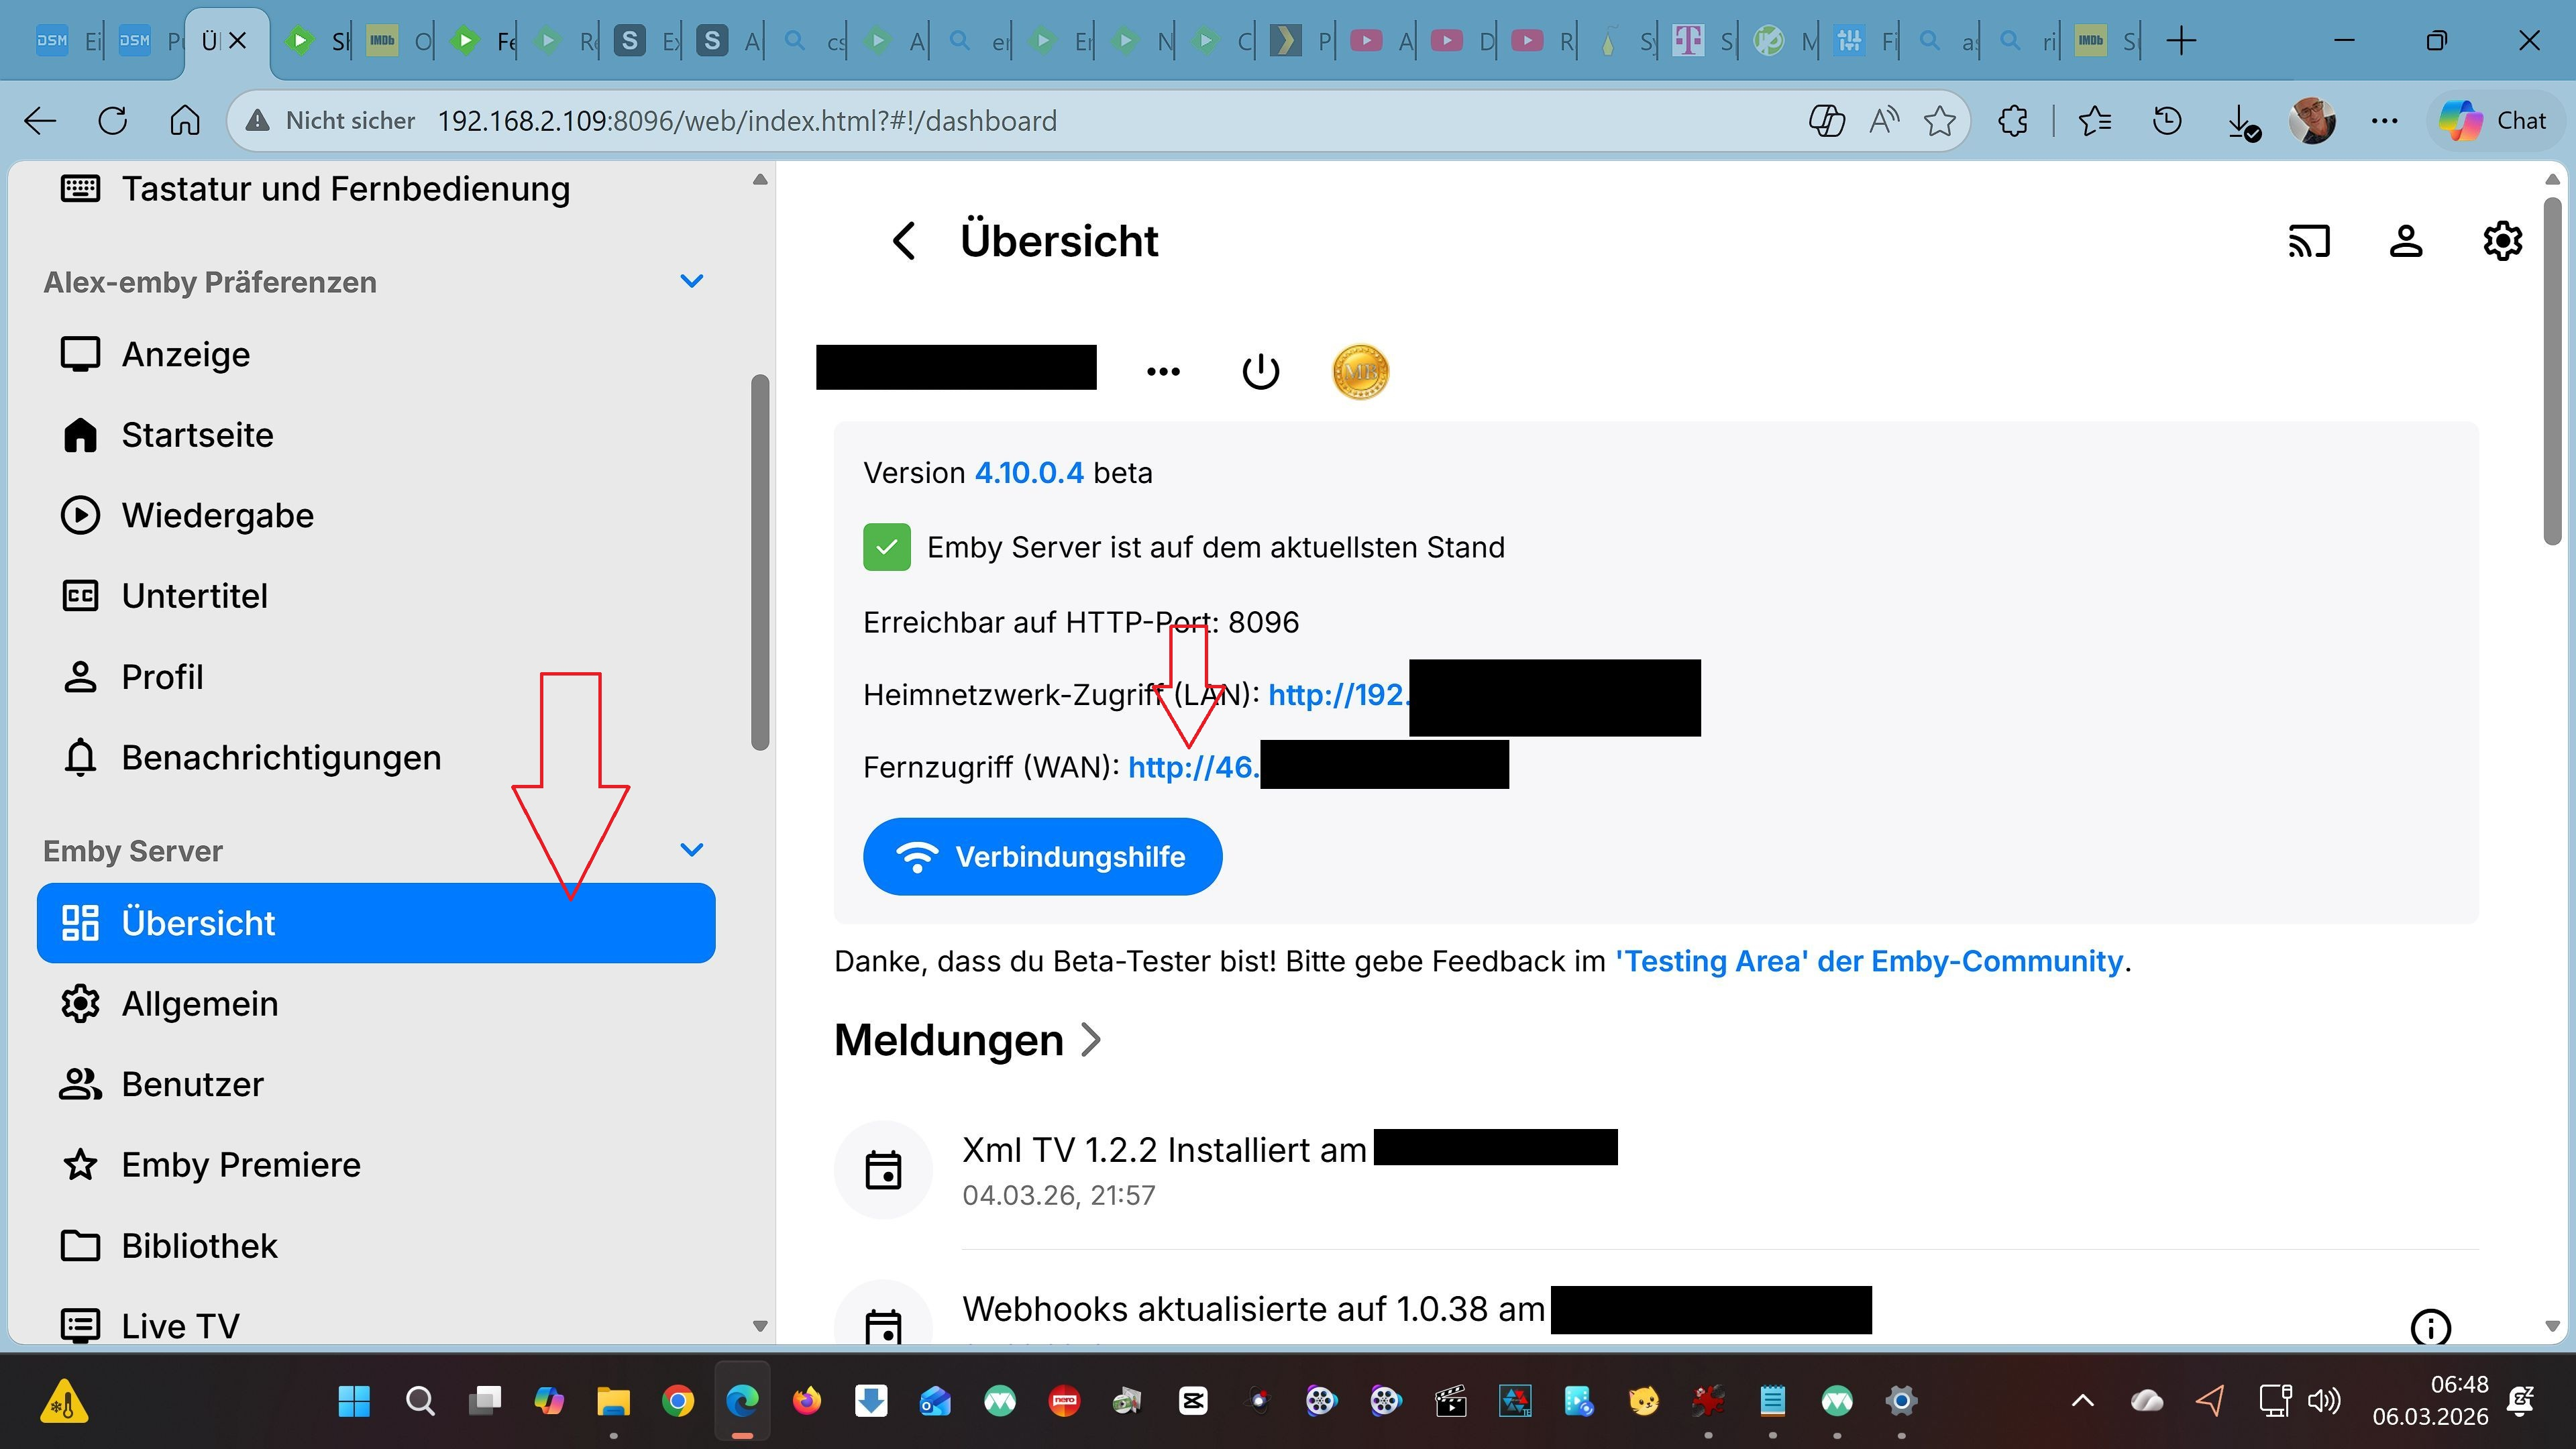Viewport: 2576px width, 1449px height.
Task: Open Benutzer in the sidebar
Action: tap(192, 1084)
